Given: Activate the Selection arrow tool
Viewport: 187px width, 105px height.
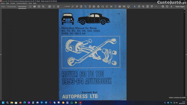Looking at the screenshot, I should [x=135, y=6].
